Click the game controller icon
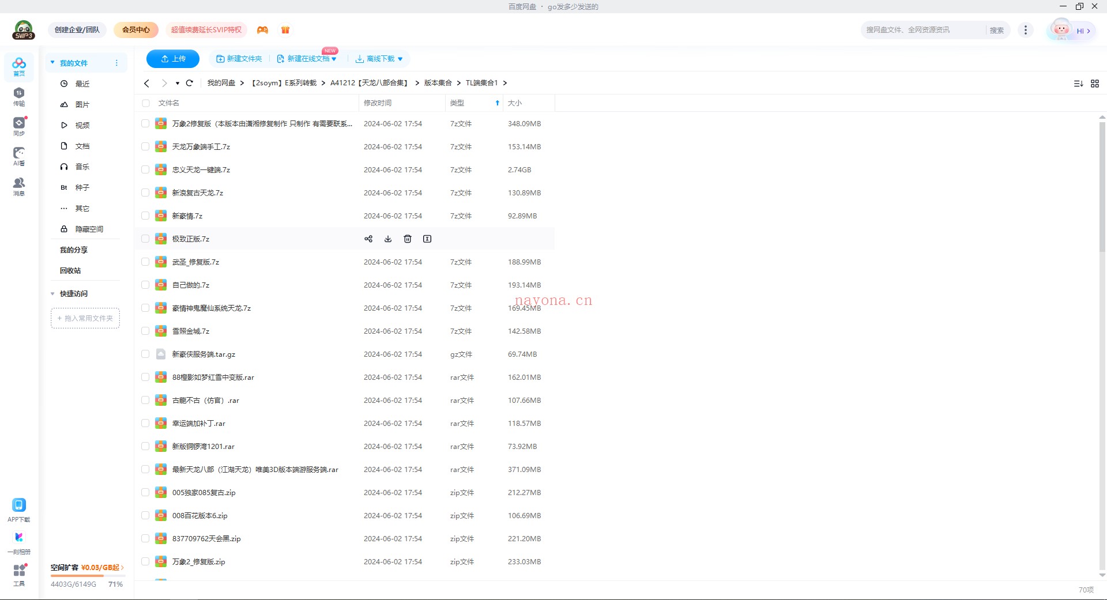The image size is (1107, 600). coord(262,30)
